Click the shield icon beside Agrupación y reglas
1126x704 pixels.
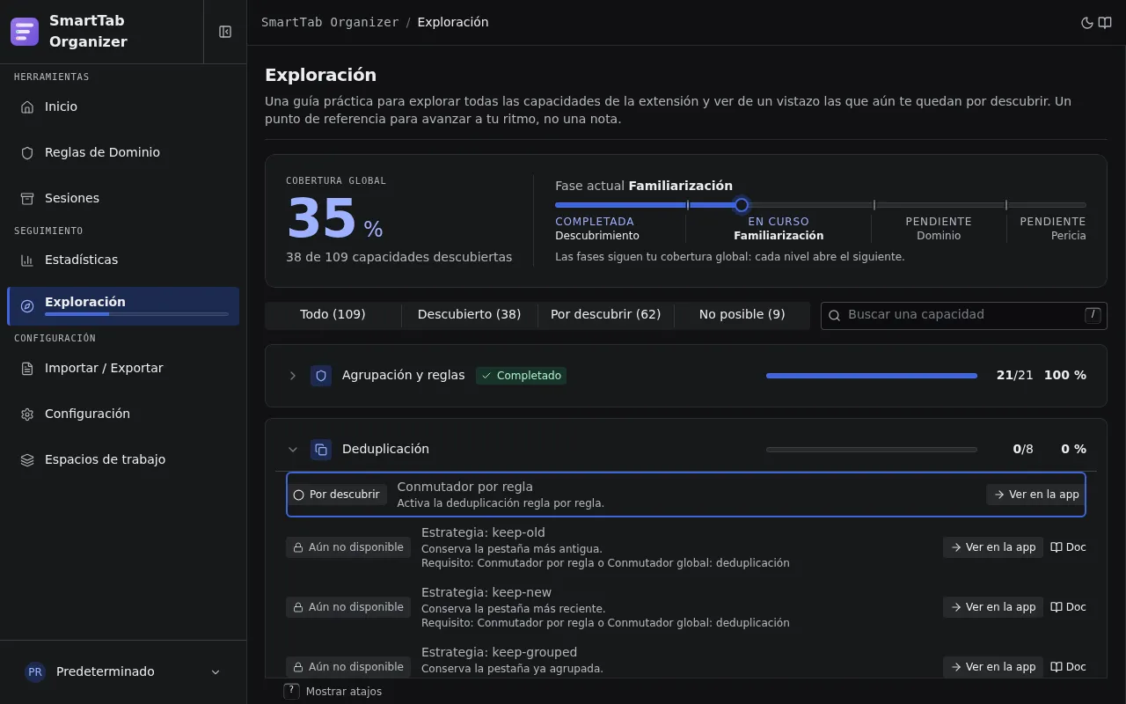click(321, 376)
